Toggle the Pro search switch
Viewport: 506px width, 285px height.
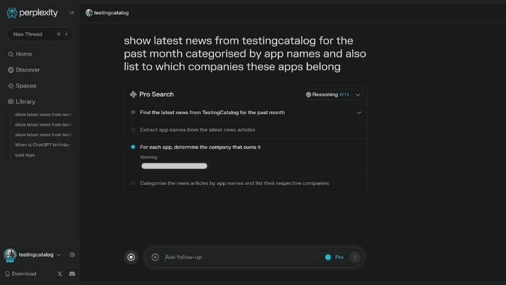click(326, 257)
